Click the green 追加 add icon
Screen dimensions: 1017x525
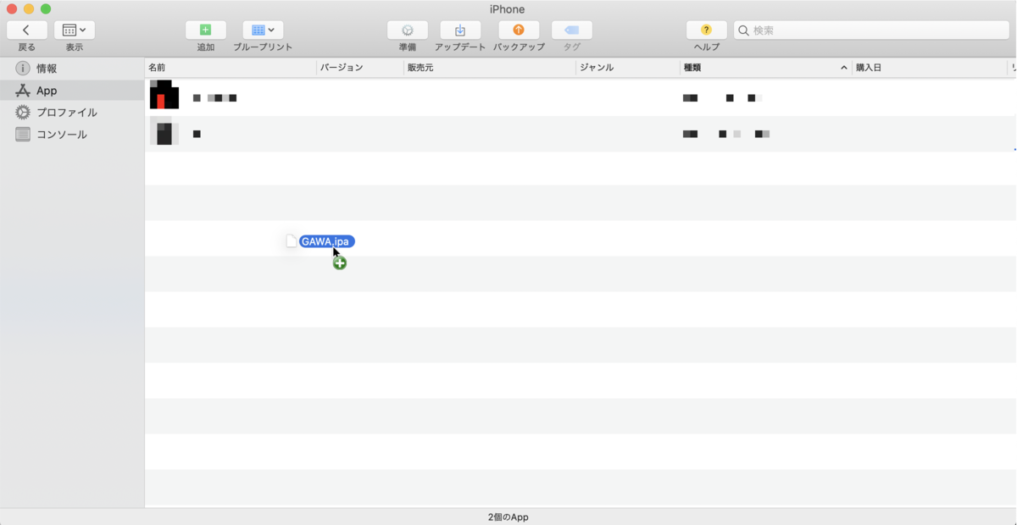pos(206,30)
